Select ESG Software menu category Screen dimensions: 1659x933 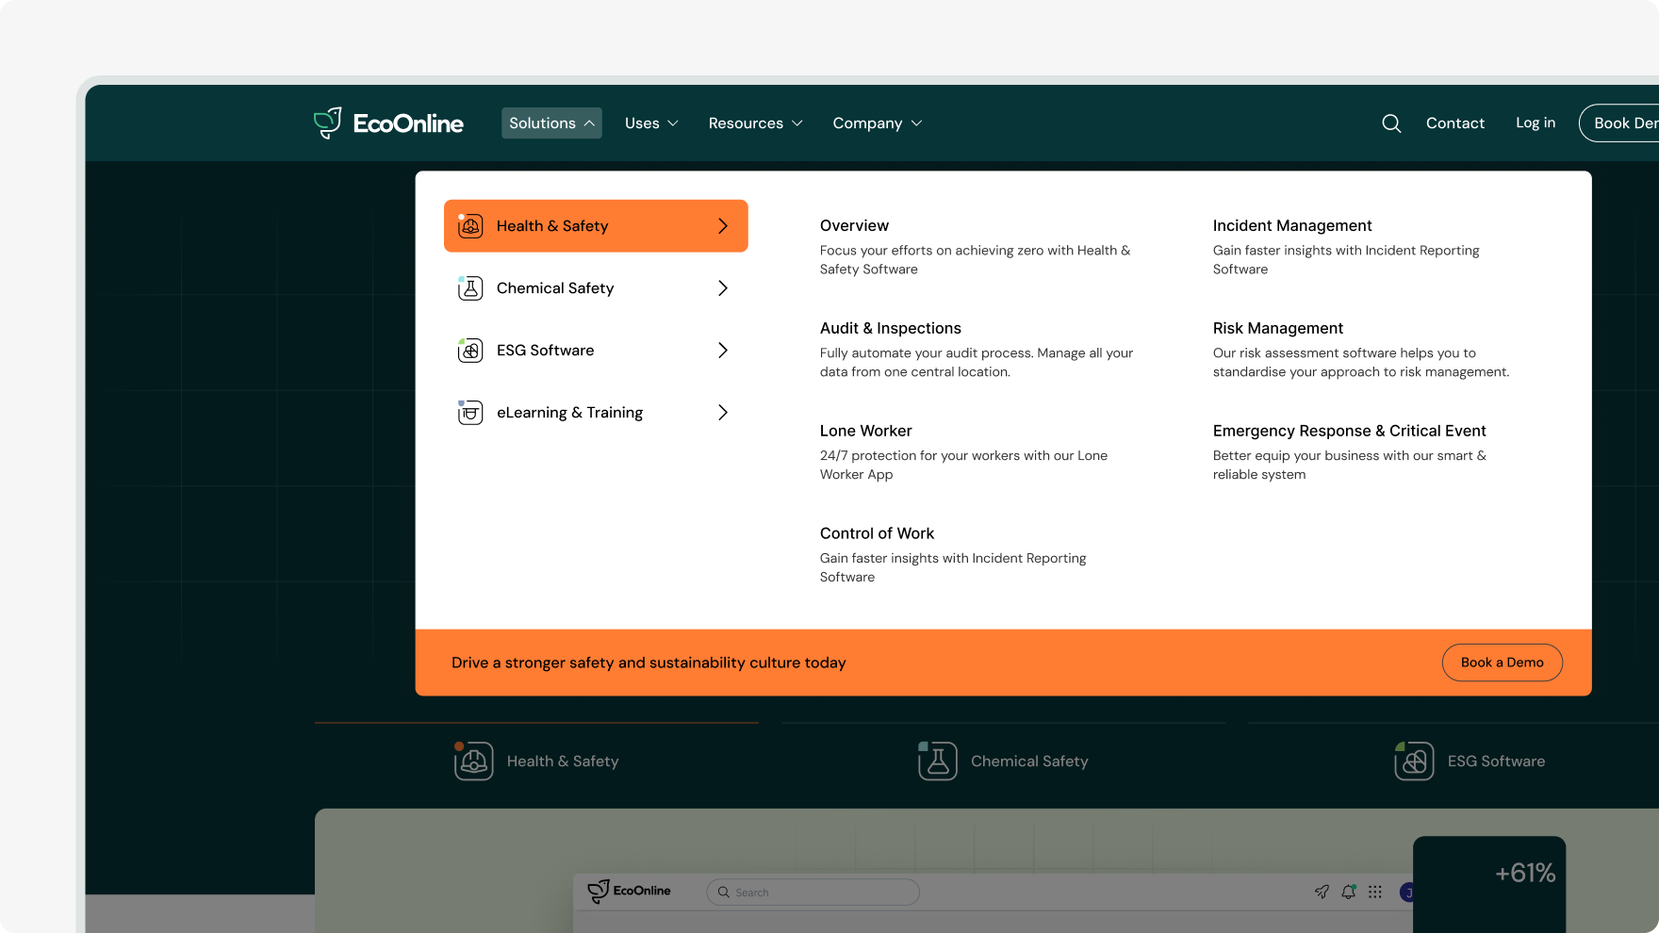pos(596,351)
